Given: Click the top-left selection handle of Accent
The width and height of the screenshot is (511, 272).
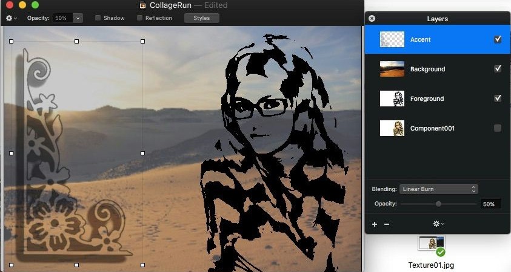Looking at the screenshot, I should (x=12, y=41).
